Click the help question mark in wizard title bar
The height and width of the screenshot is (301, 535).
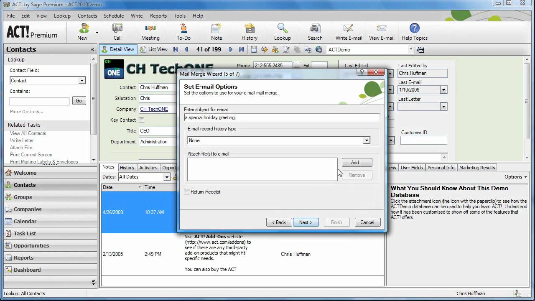pos(362,72)
